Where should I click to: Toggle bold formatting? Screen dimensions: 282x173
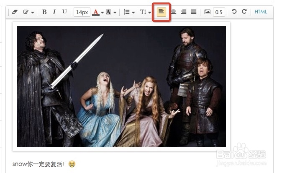pos(44,12)
